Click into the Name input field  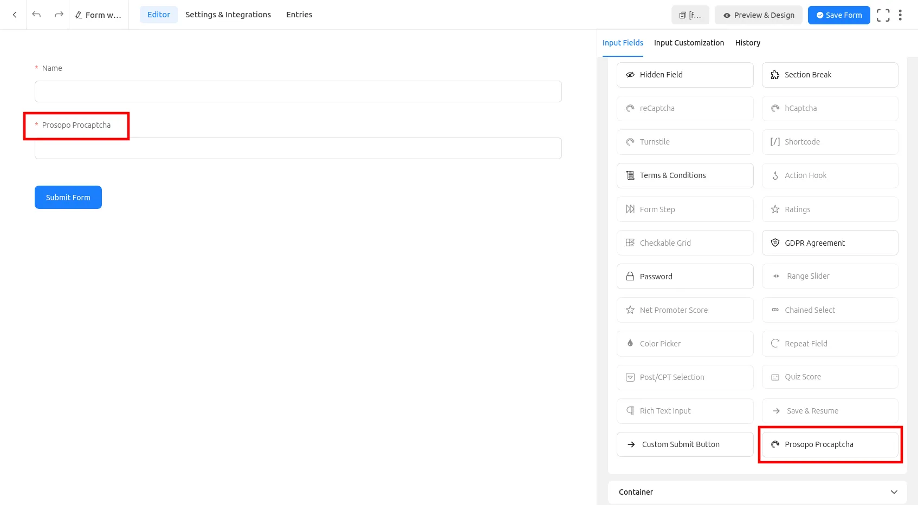pos(298,91)
